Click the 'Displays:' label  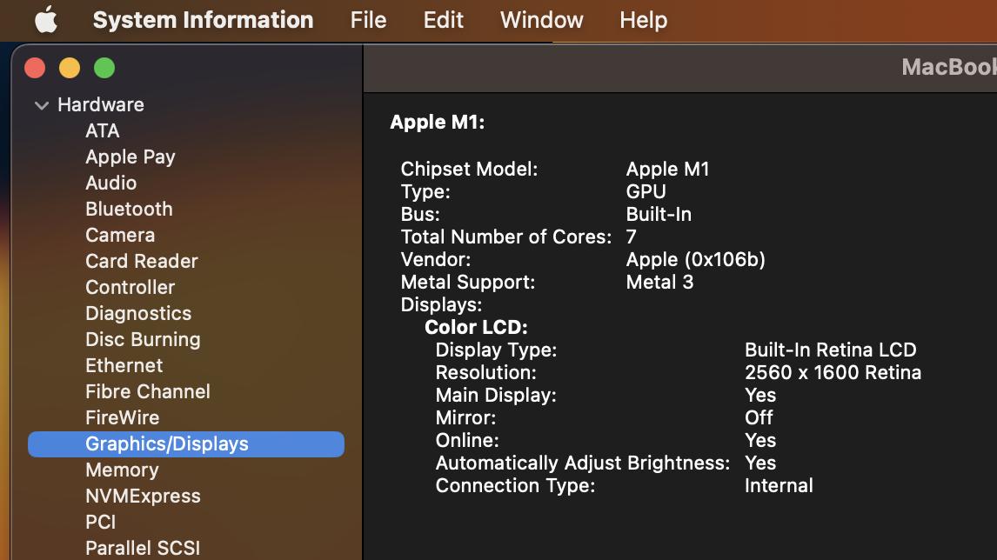[441, 305]
